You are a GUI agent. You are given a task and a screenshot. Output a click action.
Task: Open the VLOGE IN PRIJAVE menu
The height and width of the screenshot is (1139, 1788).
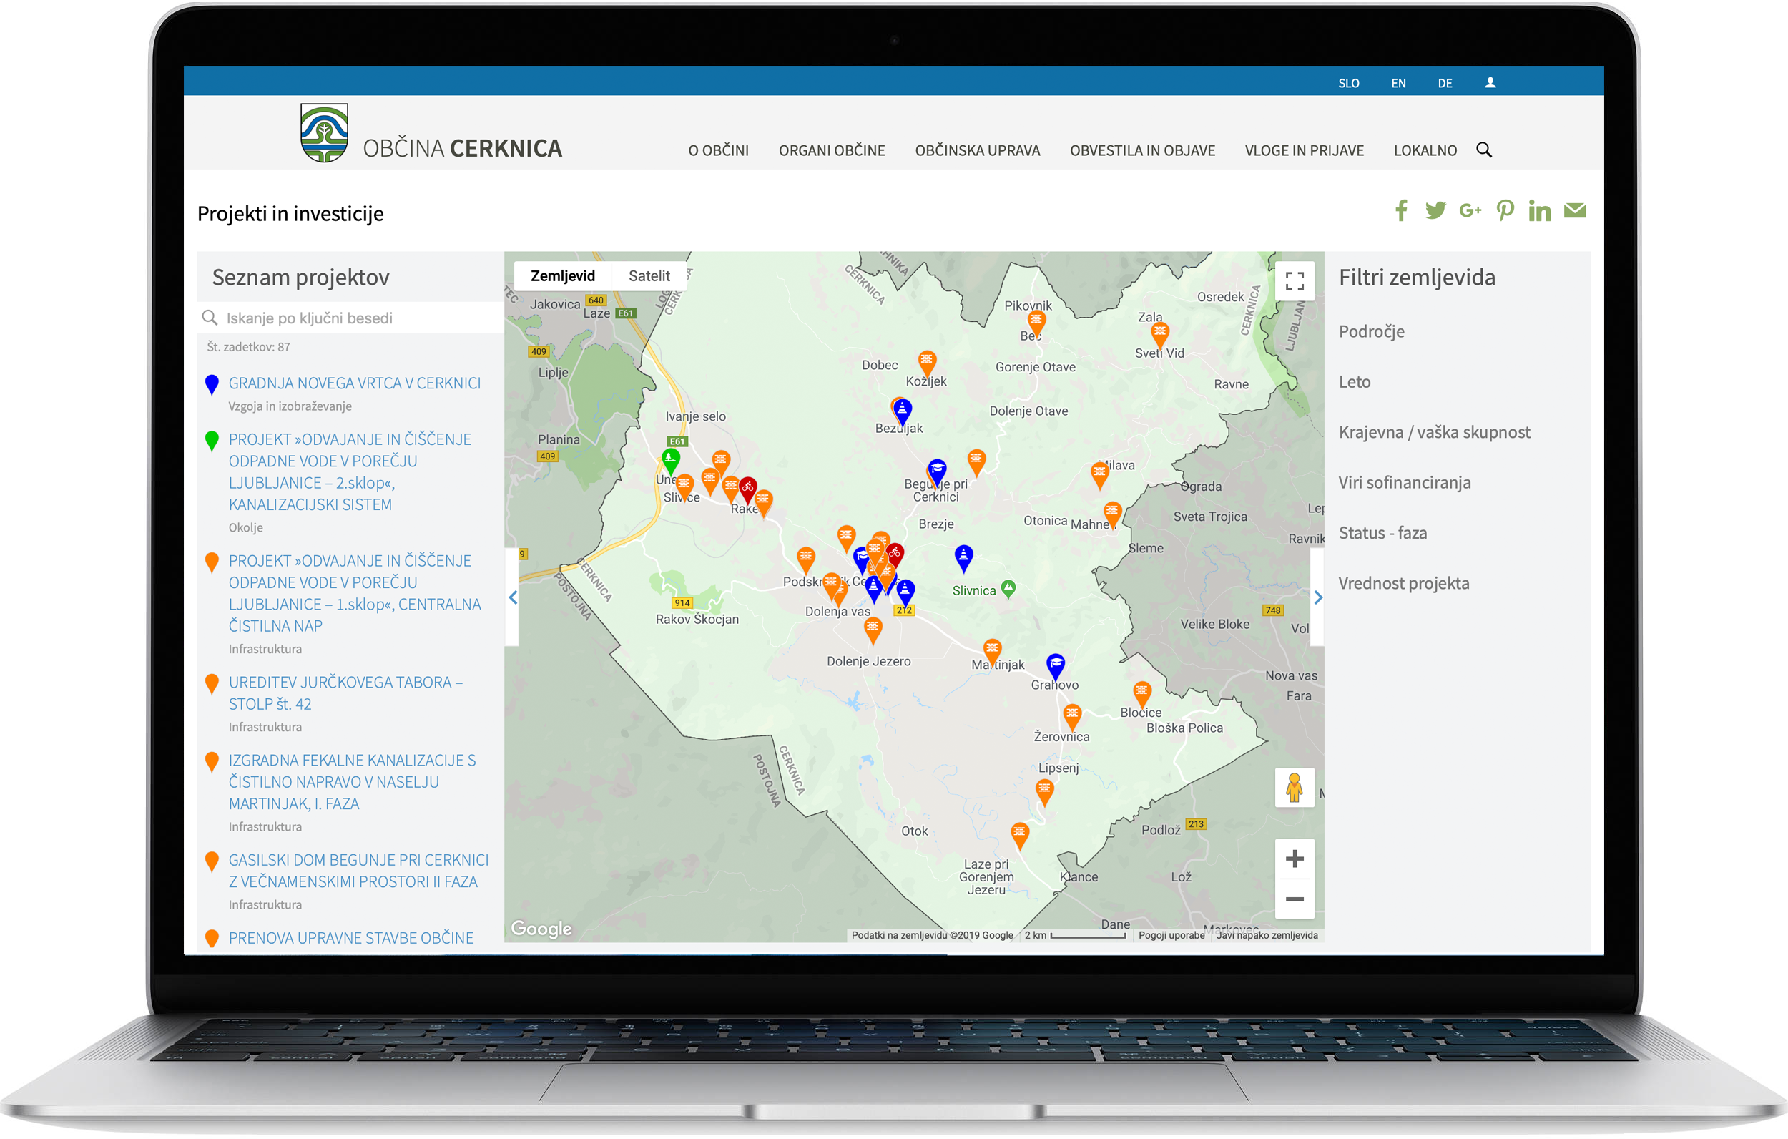[x=1303, y=151]
